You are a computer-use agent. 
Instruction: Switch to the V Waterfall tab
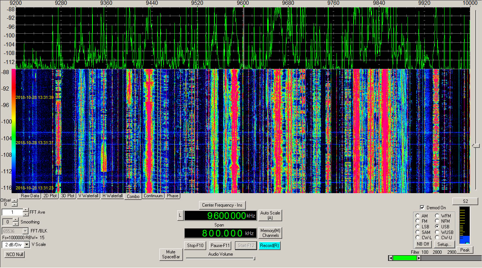click(x=89, y=196)
